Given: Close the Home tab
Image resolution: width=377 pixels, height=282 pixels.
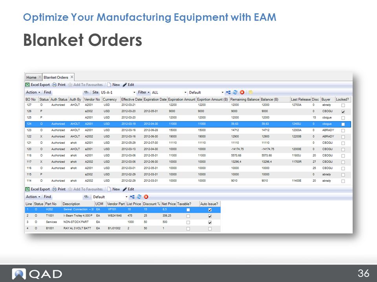Looking at the screenshot, I should point(40,77).
